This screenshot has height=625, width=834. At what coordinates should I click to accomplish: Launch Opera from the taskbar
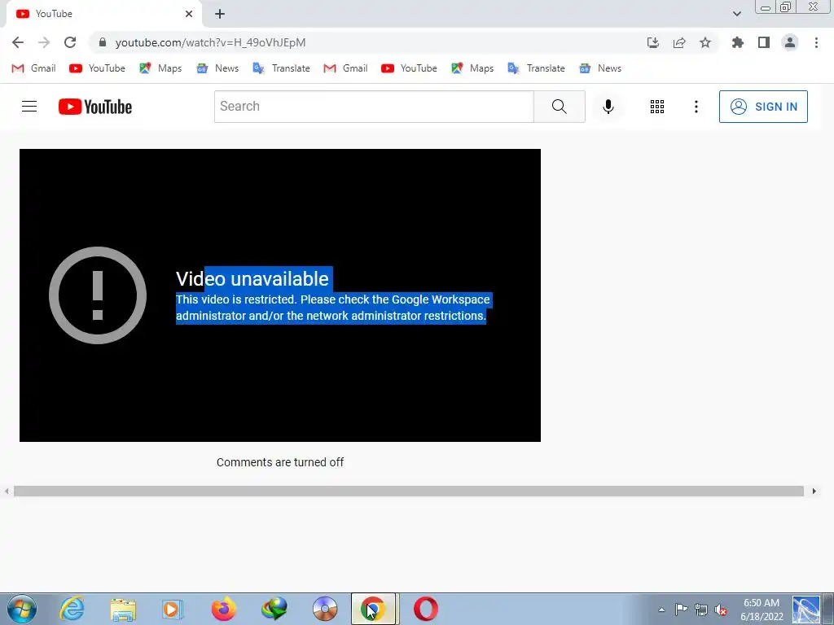425,609
